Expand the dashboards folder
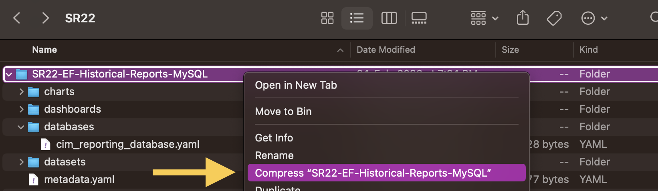Screen dimensions: 658x191 coord(21,109)
